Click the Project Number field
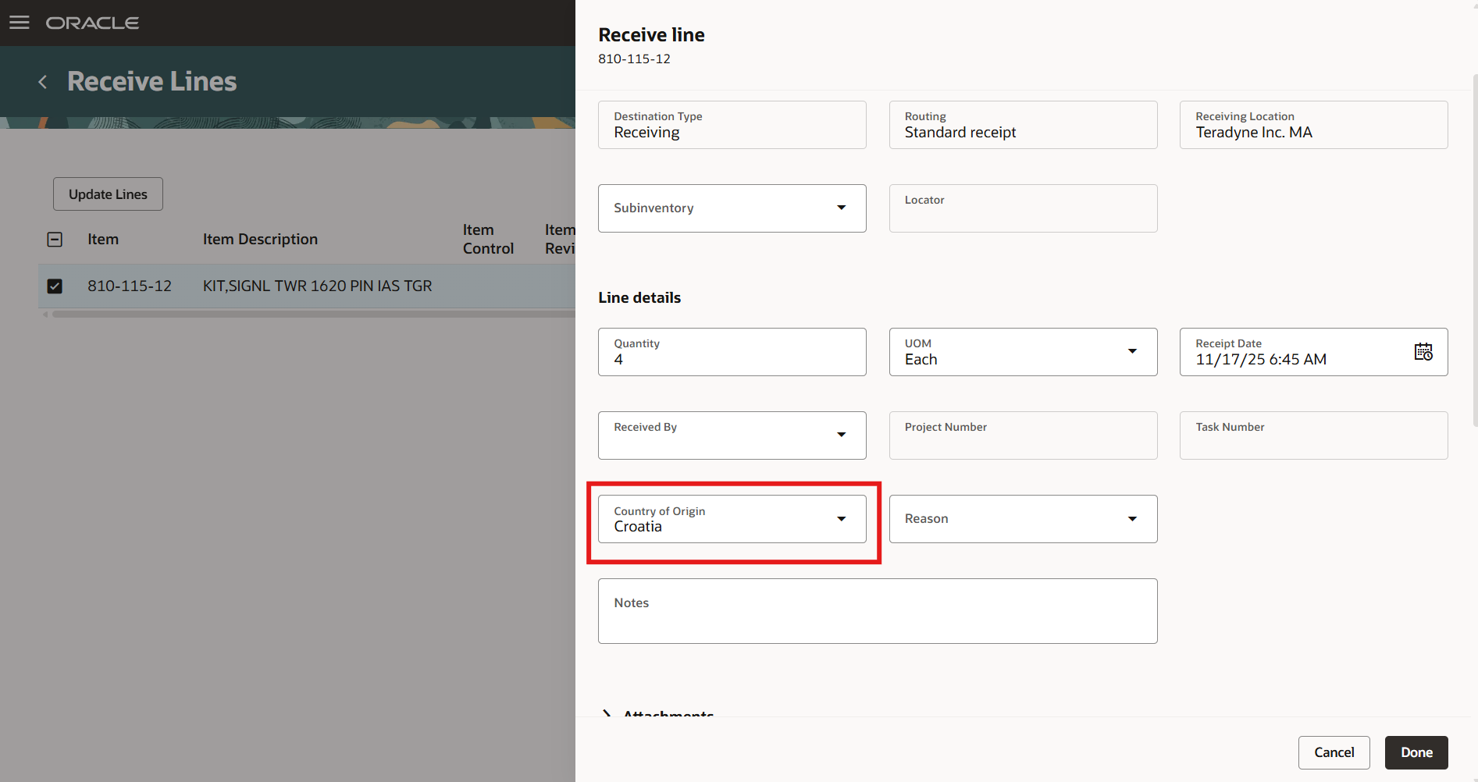1478x782 pixels. tap(1023, 435)
